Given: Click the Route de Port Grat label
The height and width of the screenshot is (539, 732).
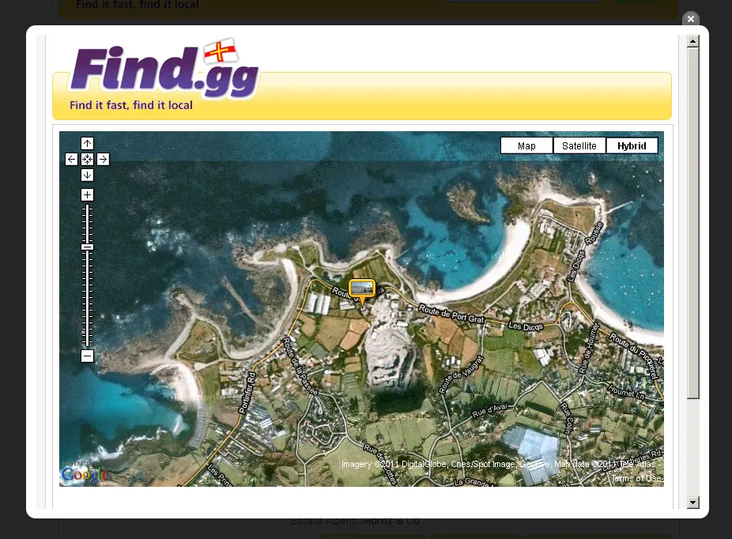Looking at the screenshot, I should (451, 315).
